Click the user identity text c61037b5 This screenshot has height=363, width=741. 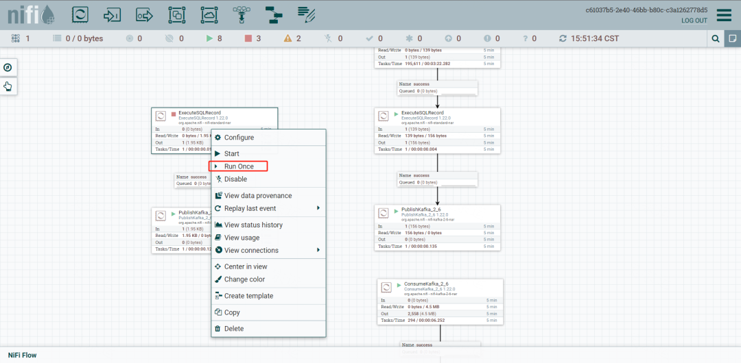pos(647,10)
